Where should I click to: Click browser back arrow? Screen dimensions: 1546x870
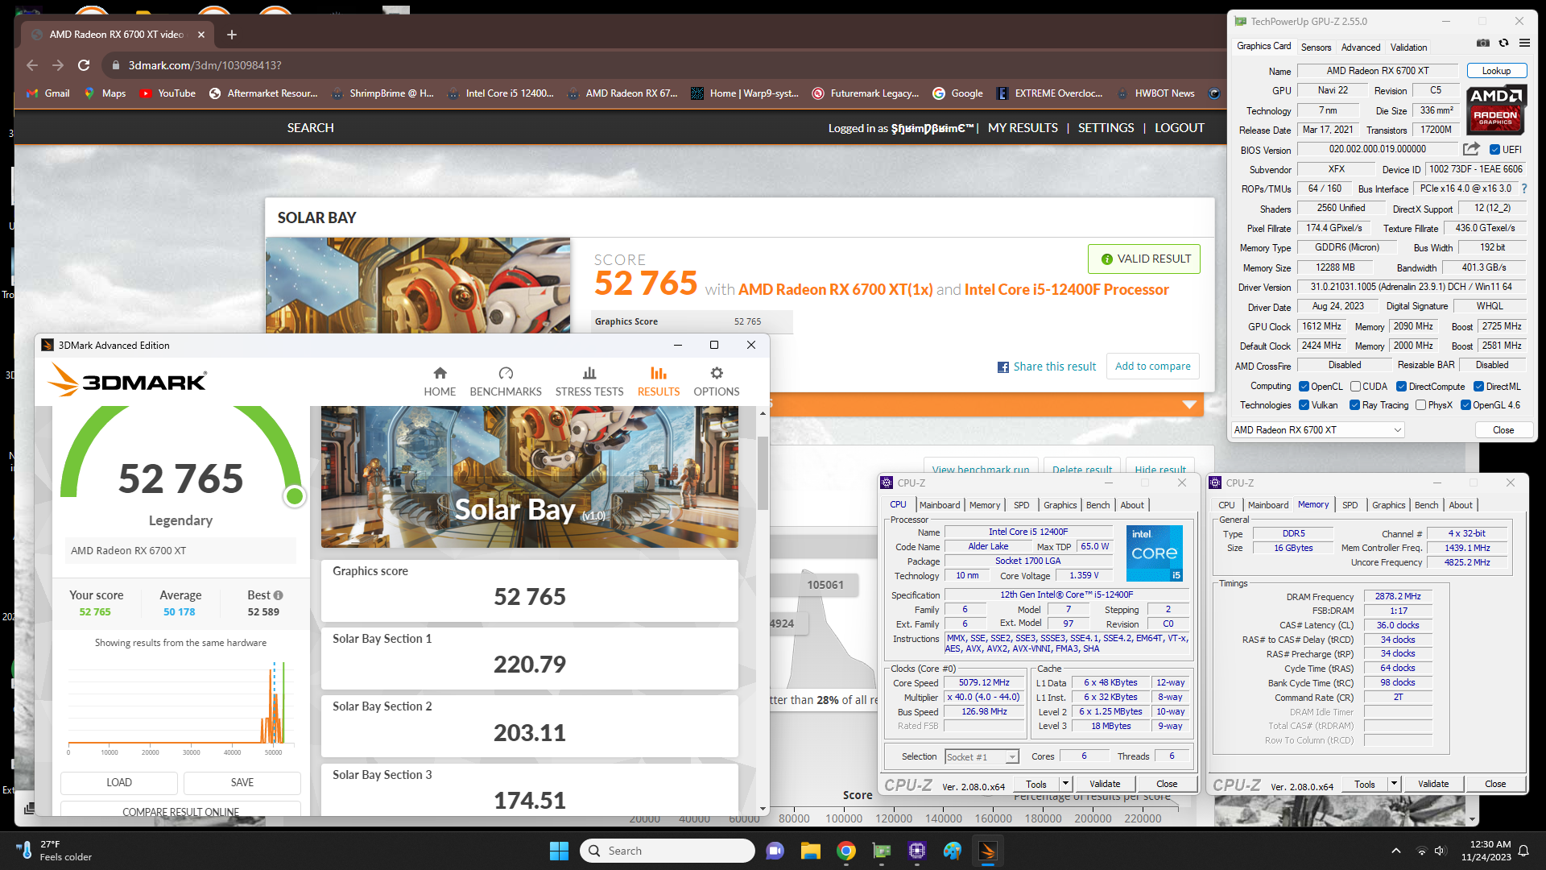(x=32, y=65)
